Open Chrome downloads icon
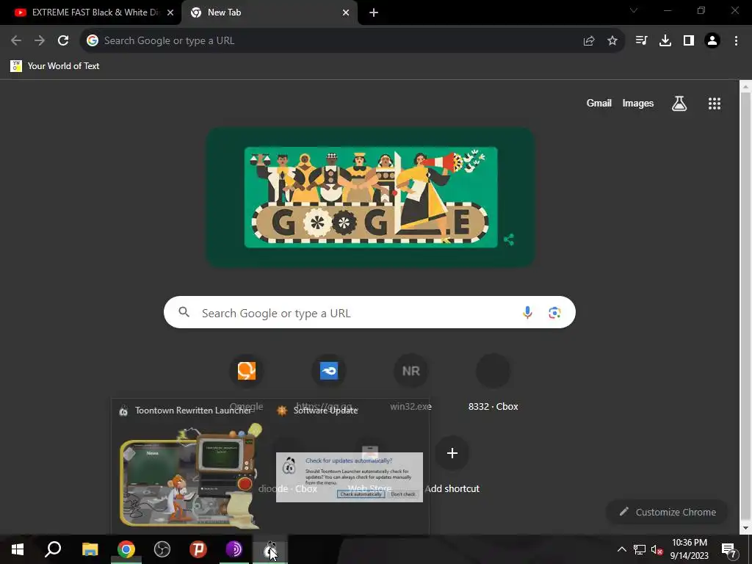The image size is (752, 564). tap(665, 41)
